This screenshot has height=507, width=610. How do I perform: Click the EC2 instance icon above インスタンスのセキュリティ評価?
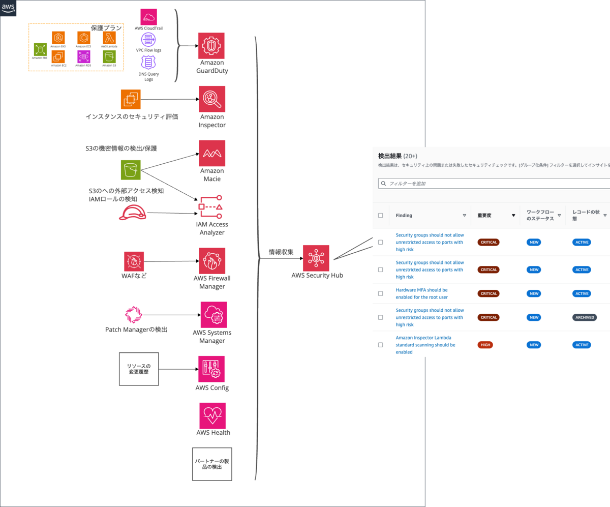coord(131,99)
